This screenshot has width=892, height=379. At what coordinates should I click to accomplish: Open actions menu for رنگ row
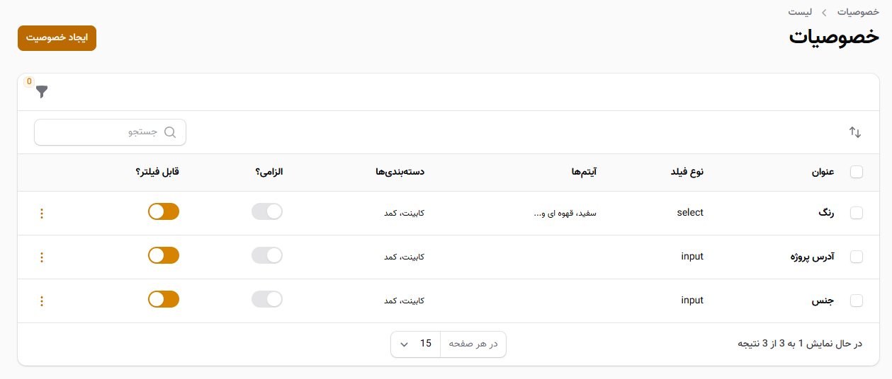pos(41,214)
